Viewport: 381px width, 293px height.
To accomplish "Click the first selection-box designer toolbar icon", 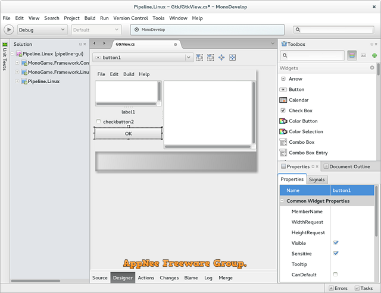I will click(199, 58).
